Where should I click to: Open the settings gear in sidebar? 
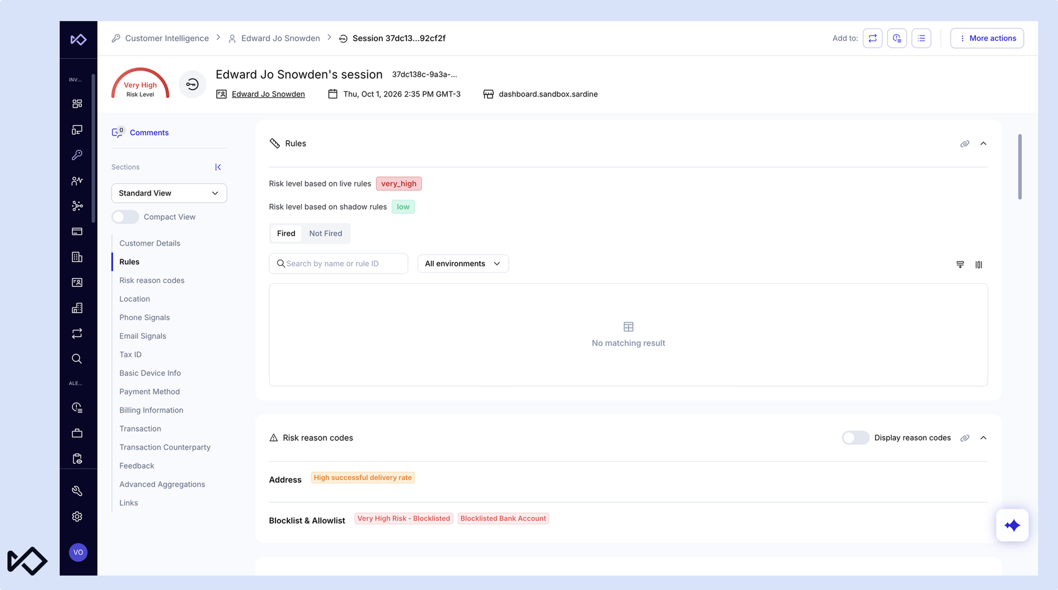pyautogui.click(x=77, y=517)
